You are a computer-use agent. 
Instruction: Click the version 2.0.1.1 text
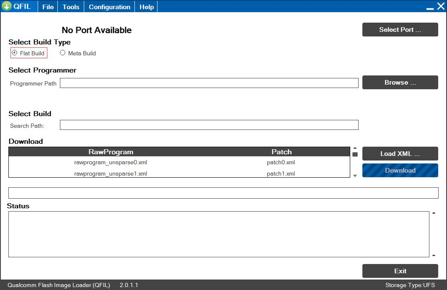coord(129,285)
